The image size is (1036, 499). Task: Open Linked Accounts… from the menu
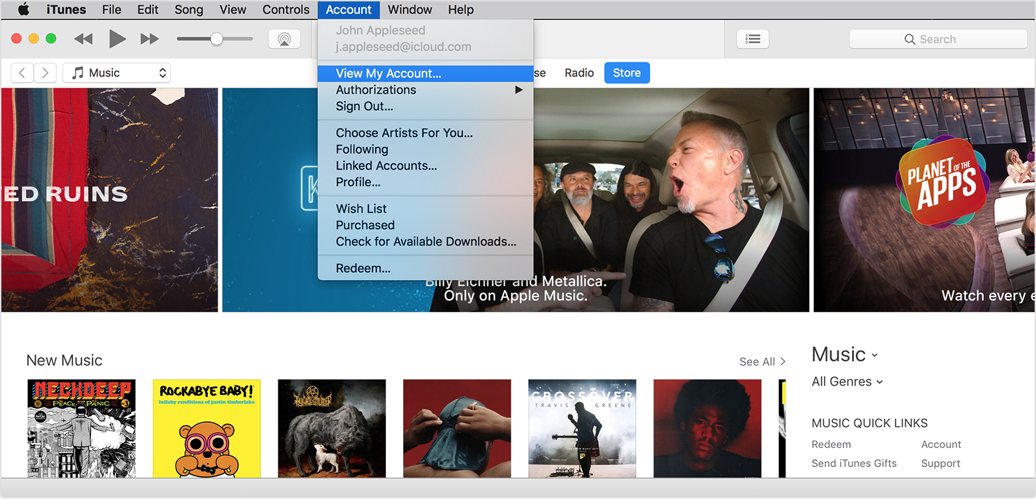[425, 166]
